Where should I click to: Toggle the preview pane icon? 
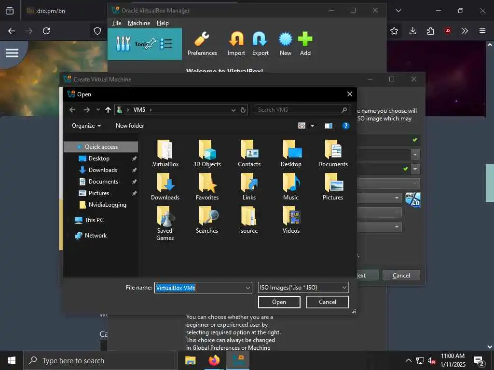point(328,126)
